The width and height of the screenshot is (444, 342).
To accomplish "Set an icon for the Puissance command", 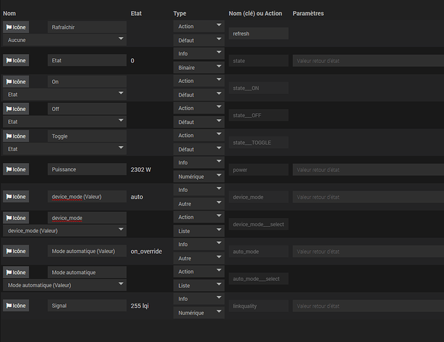I will [x=16, y=169].
